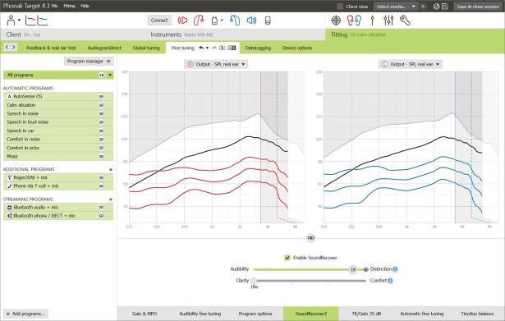The image size is (505, 321).
Task: Click the red mute right instrument icon
Action: [182, 21]
